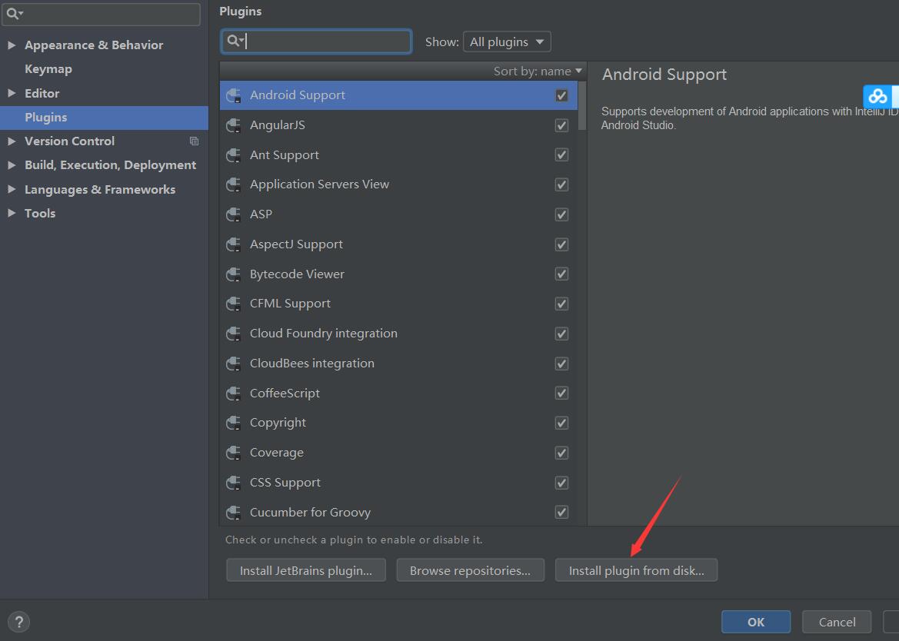This screenshot has height=641, width=899.
Task: Open the Sort by name dropdown
Action: point(538,71)
